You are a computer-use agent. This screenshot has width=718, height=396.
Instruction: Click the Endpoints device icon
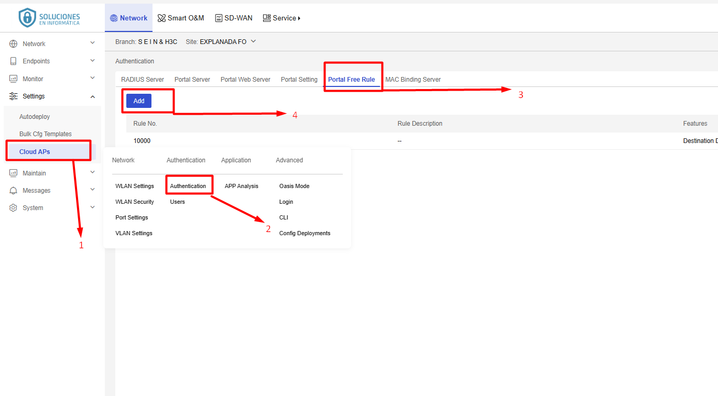[x=14, y=61]
